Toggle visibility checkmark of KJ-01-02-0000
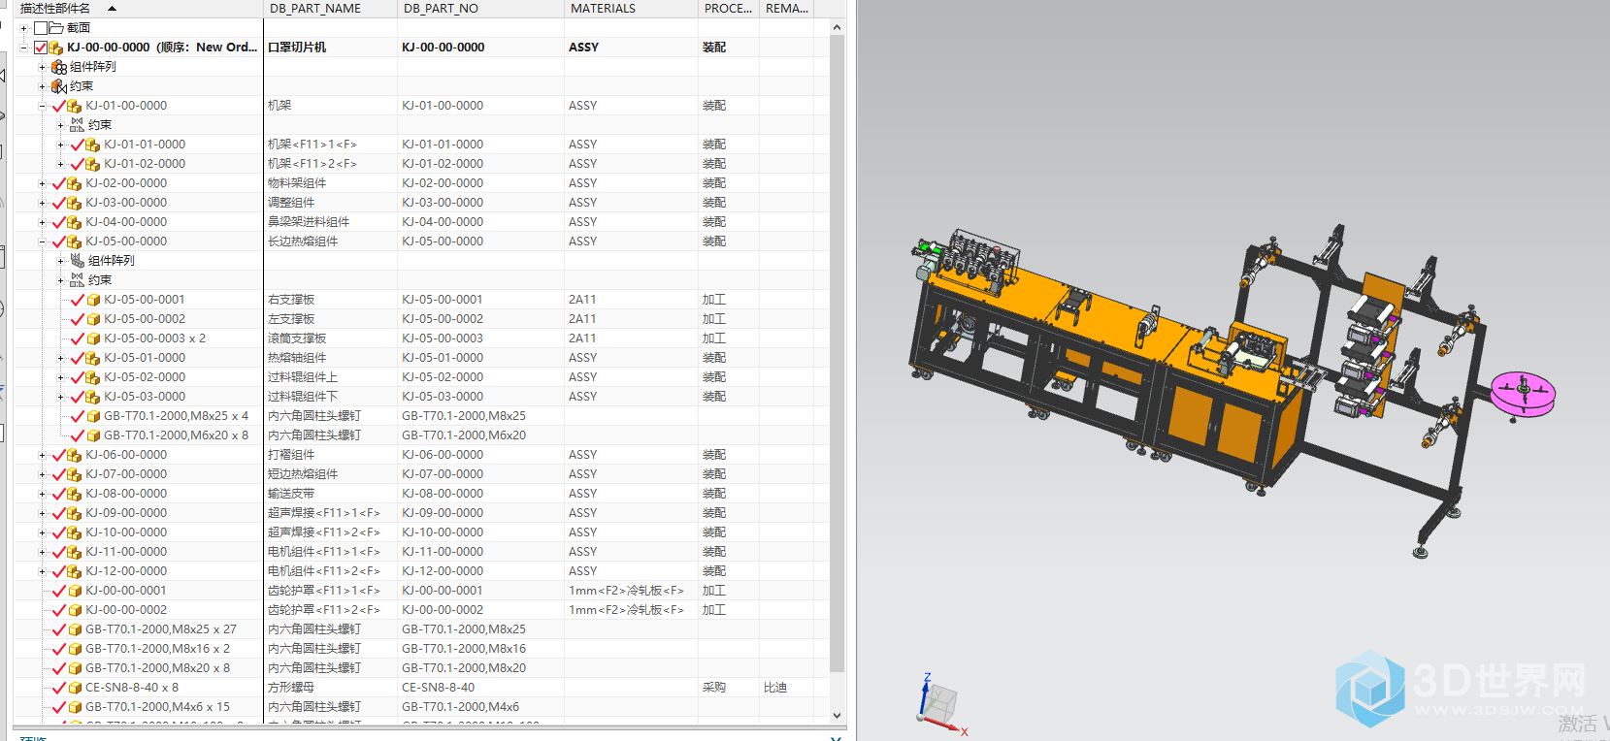This screenshot has width=1610, height=741. pos(78,164)
